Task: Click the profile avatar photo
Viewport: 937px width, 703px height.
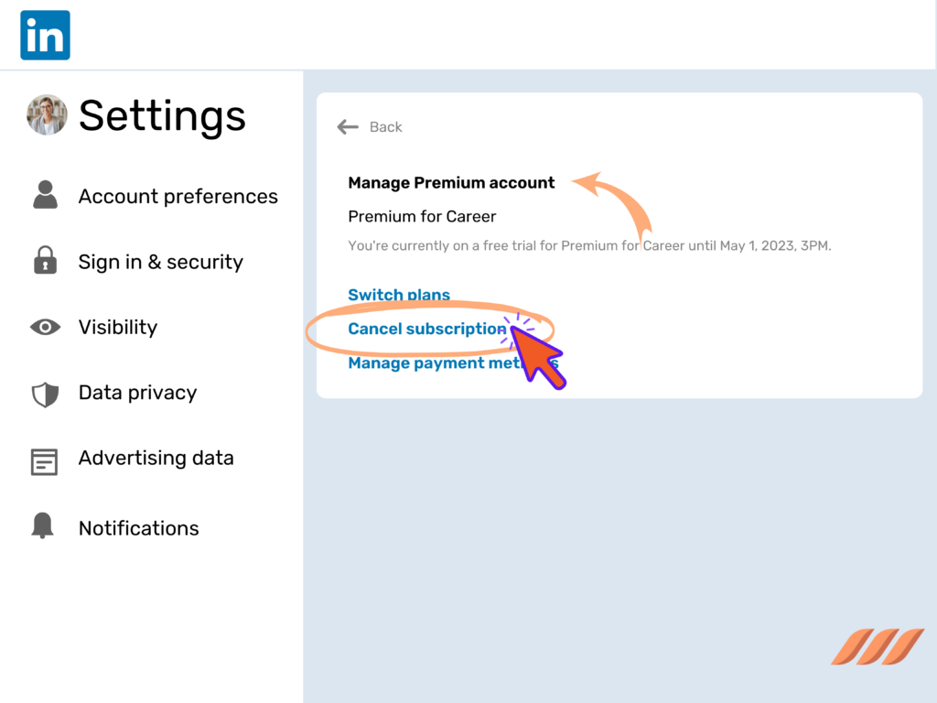Action: pyautogui.click(x=47, y=115)
